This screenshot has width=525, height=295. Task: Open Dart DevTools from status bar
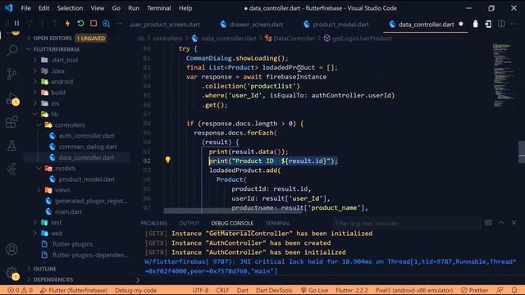tap(274, 290)
